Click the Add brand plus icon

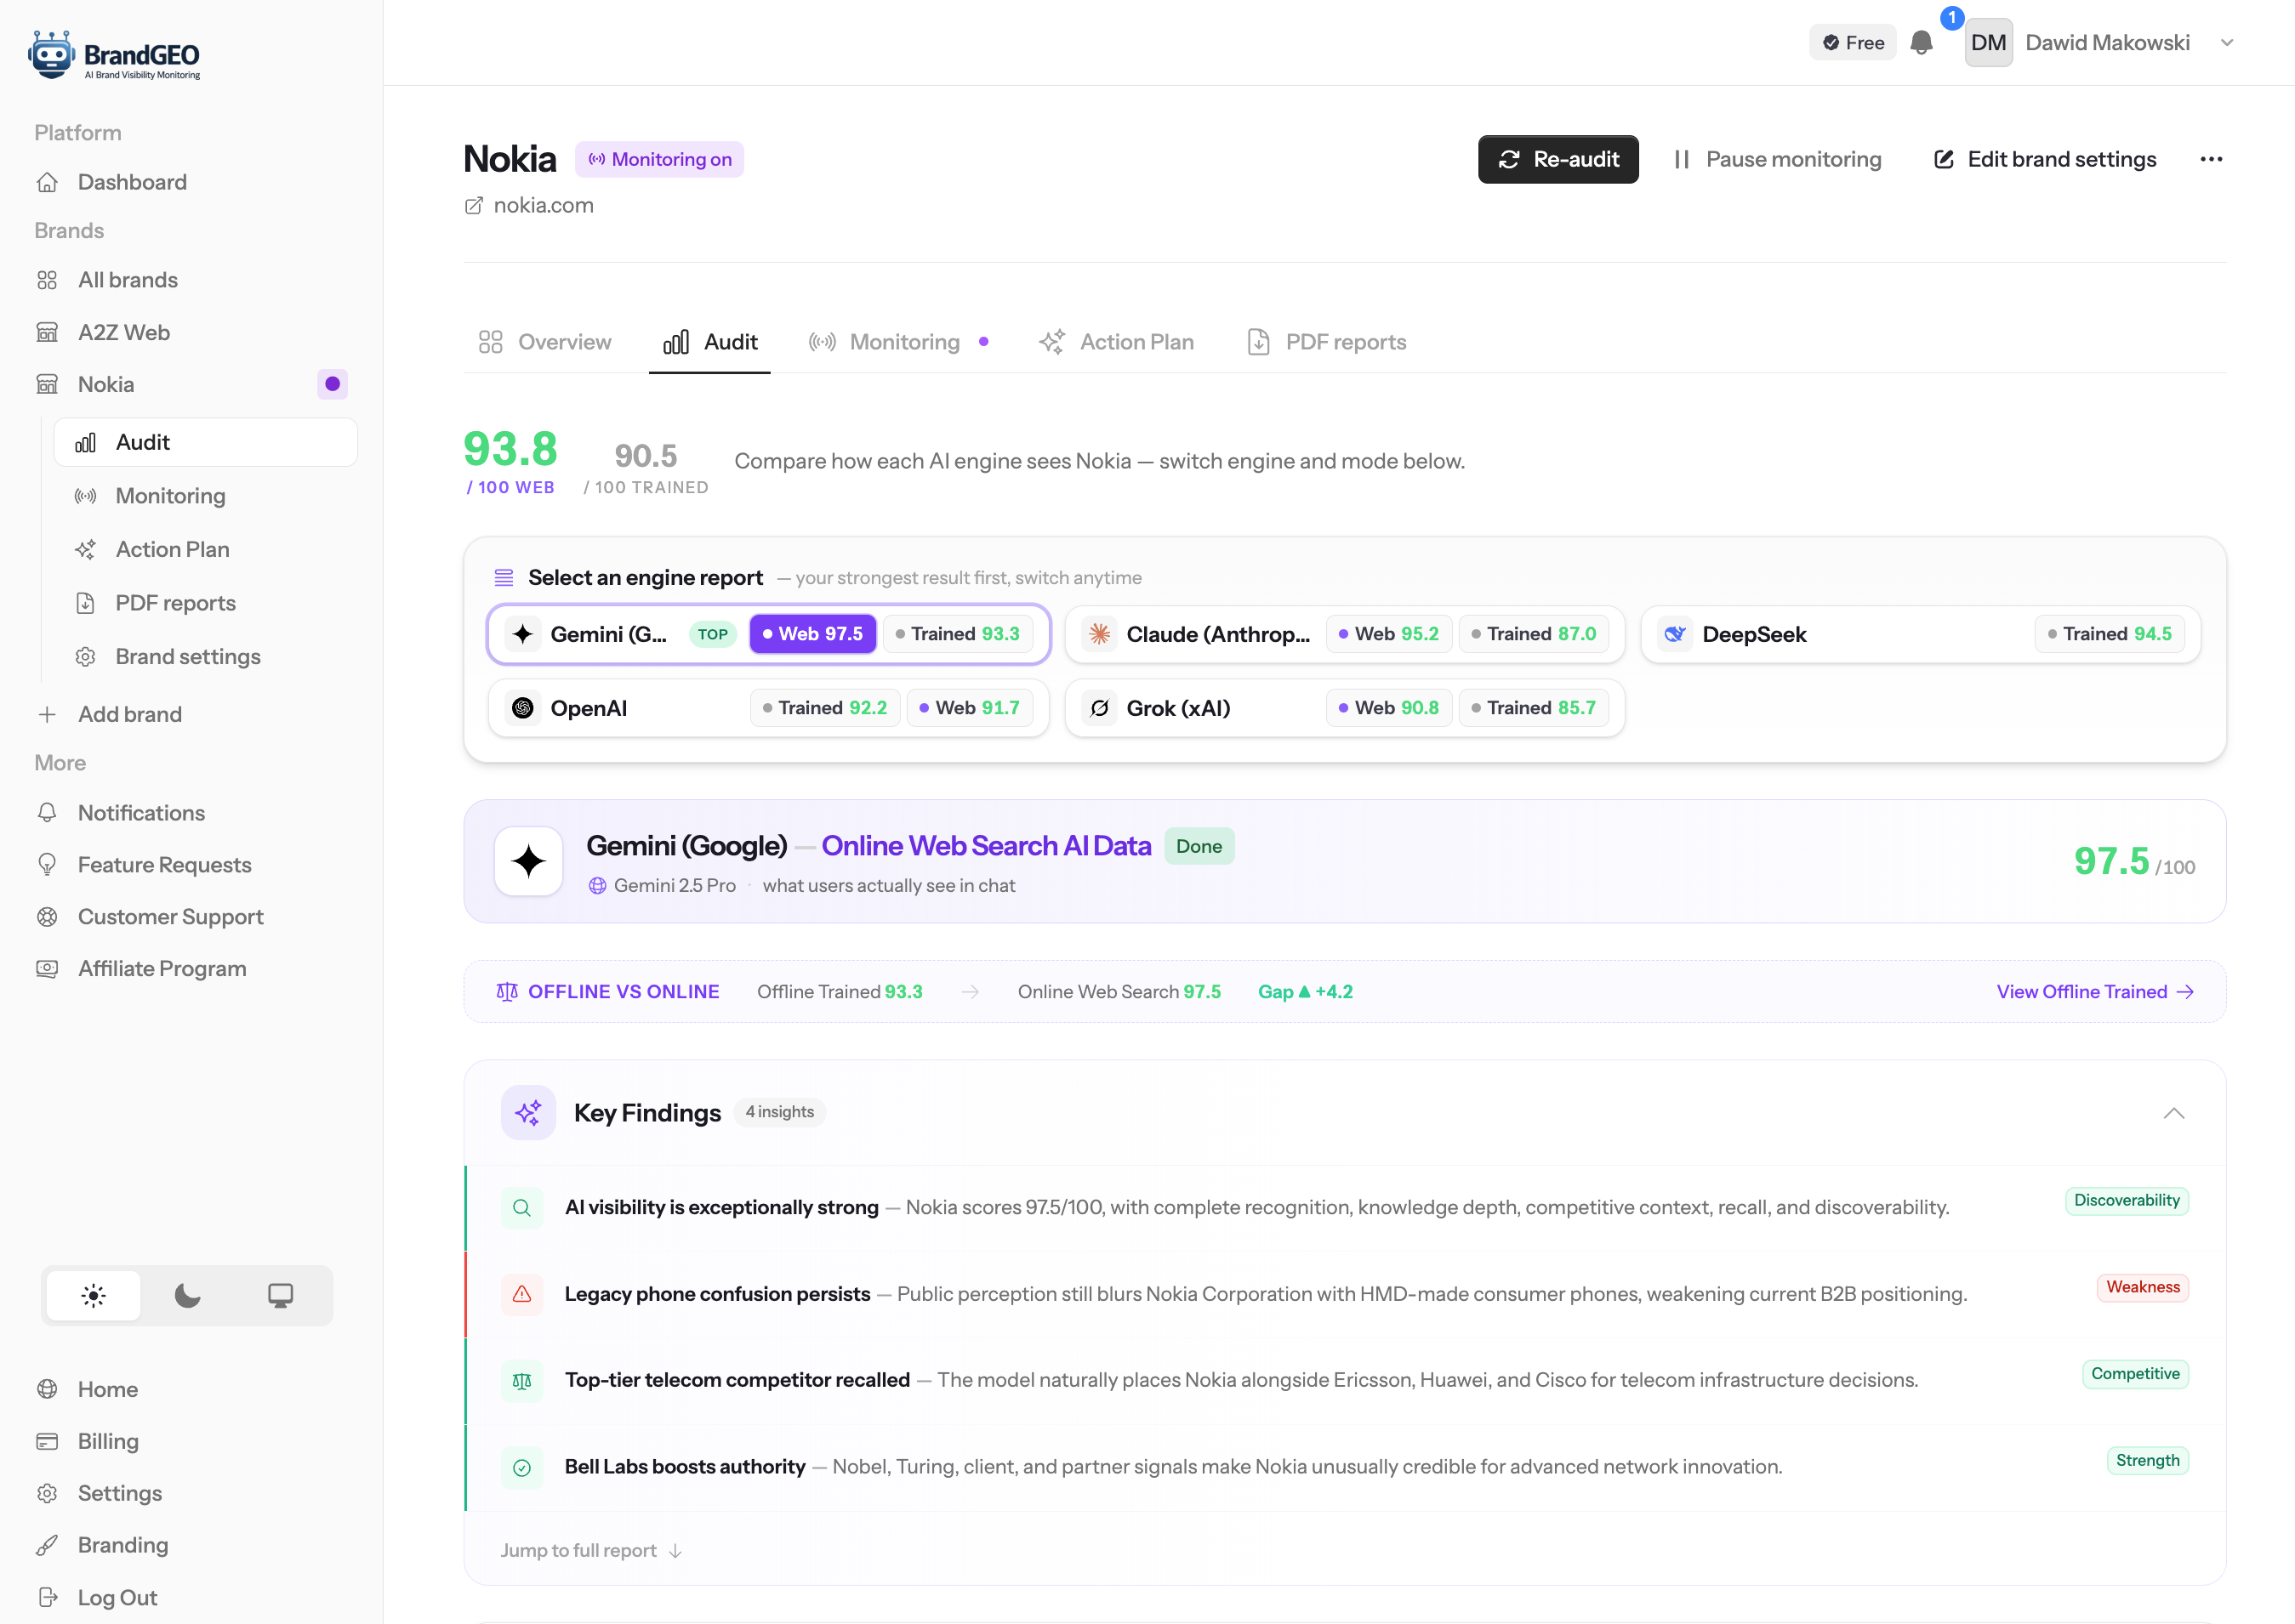47,714
